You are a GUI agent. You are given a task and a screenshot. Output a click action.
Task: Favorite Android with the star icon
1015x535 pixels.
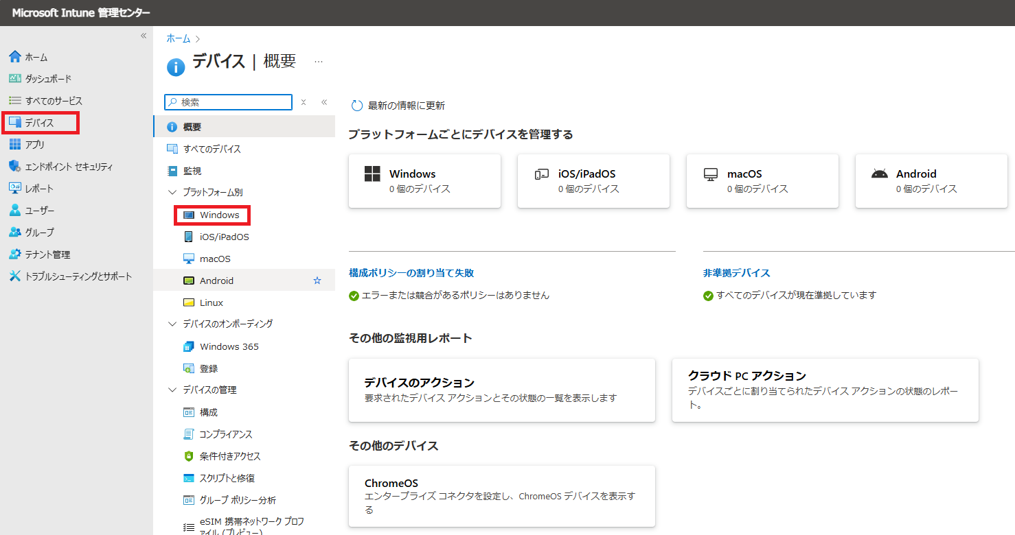click(x=317, y=281)
